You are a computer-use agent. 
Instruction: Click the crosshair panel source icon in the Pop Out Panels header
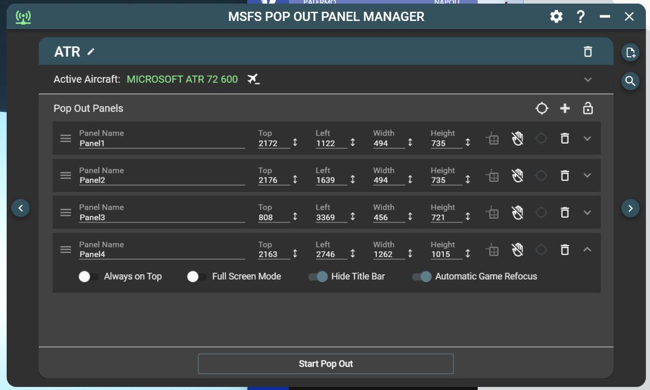pos(542,108)
